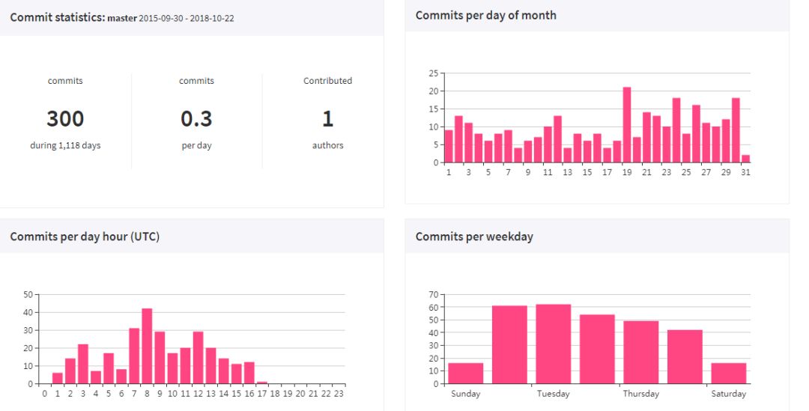
Task: Select the Sunday bar in Commits per weekday
Action: coord(466,374)
